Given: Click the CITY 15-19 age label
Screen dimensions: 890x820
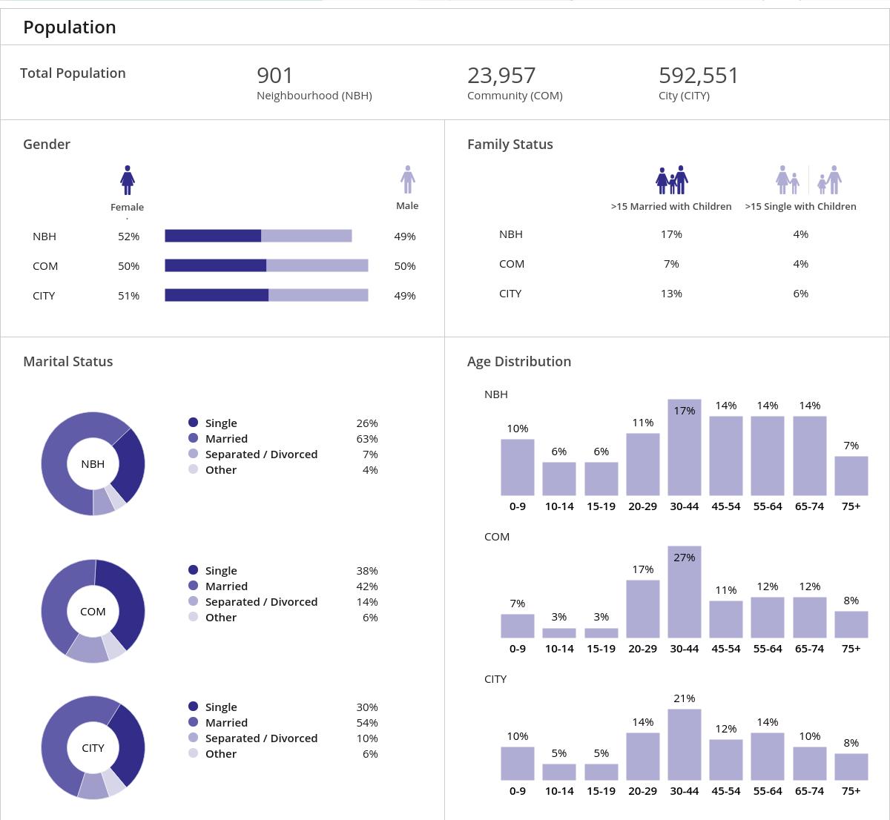Looking at the screenshot, I should click(601, 791).
